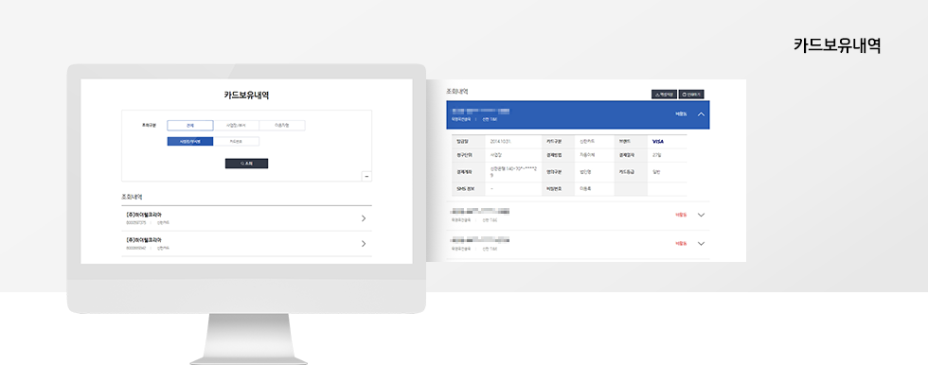The image size is (928, 365).
Task: Click the red status label on second card
Action: tap(681, 215)
